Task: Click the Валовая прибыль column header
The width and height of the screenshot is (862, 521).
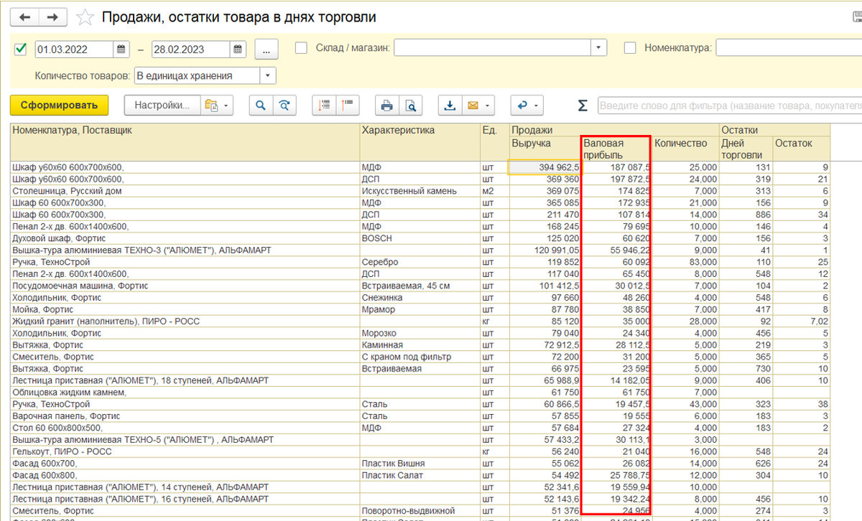Action: pyautogui.click(x=616, y=149)
